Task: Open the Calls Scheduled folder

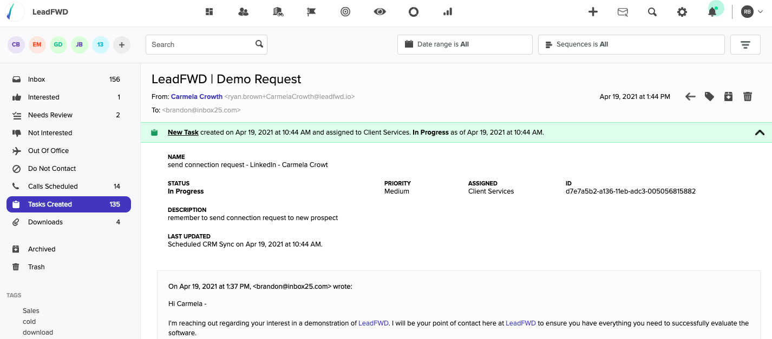Action: pos(69,187)
